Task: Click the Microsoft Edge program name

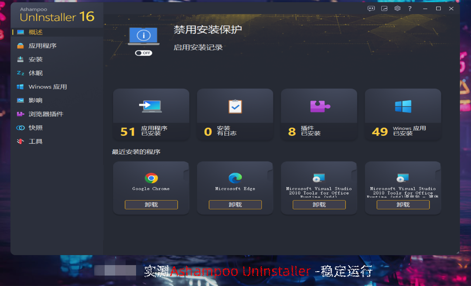Action: [x=235, y=189]
